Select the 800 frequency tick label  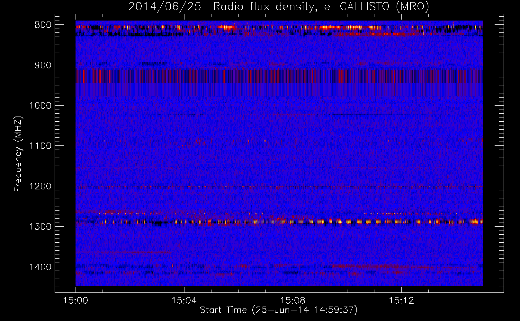[x=43, y=25]
